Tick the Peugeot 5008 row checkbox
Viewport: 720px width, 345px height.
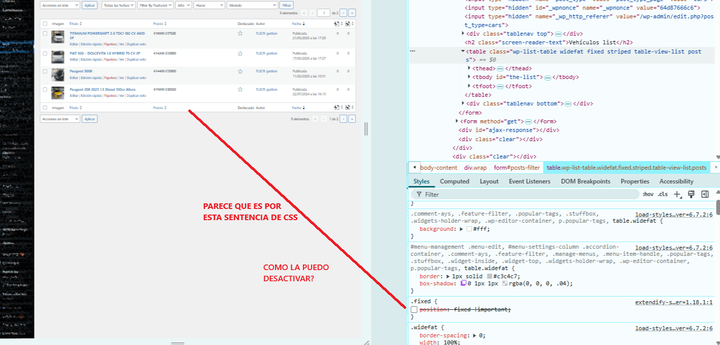coord(45,71)
